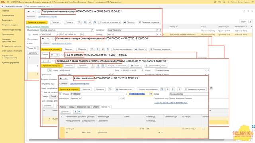Expand Печать menu in Поступление товаров window

click(x=129, y=22)
